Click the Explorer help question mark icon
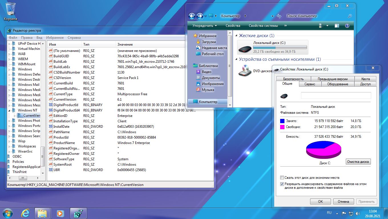The height and width of the screenshot is (219, 388). [347, 26]
